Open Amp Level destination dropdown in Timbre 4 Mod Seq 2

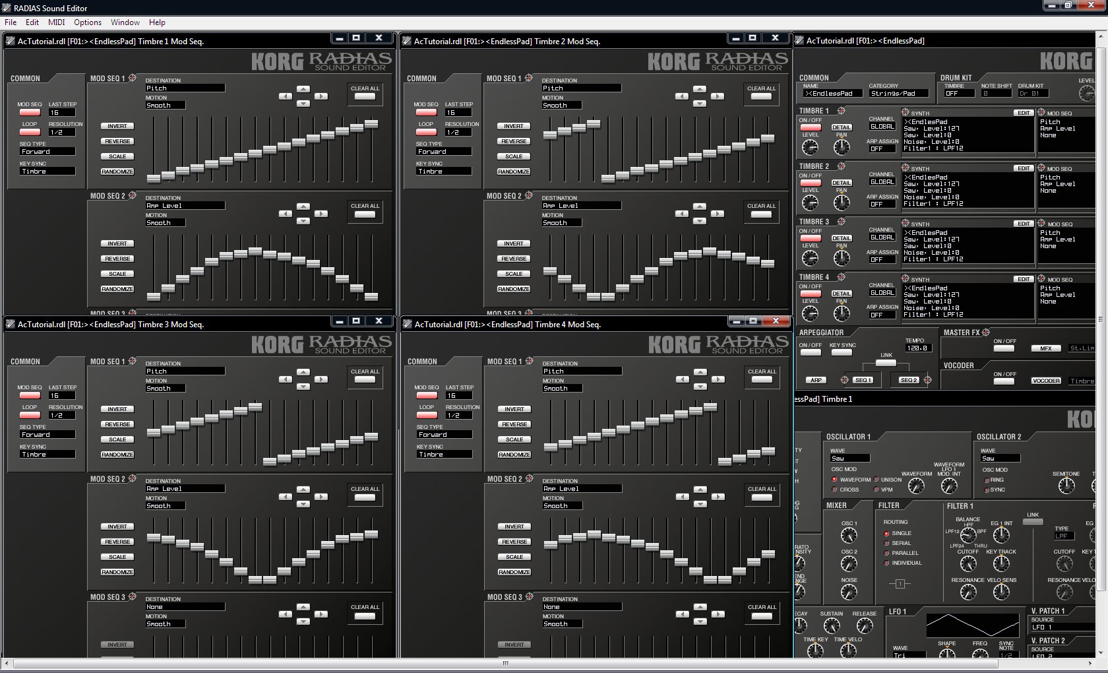click(582, 489)
